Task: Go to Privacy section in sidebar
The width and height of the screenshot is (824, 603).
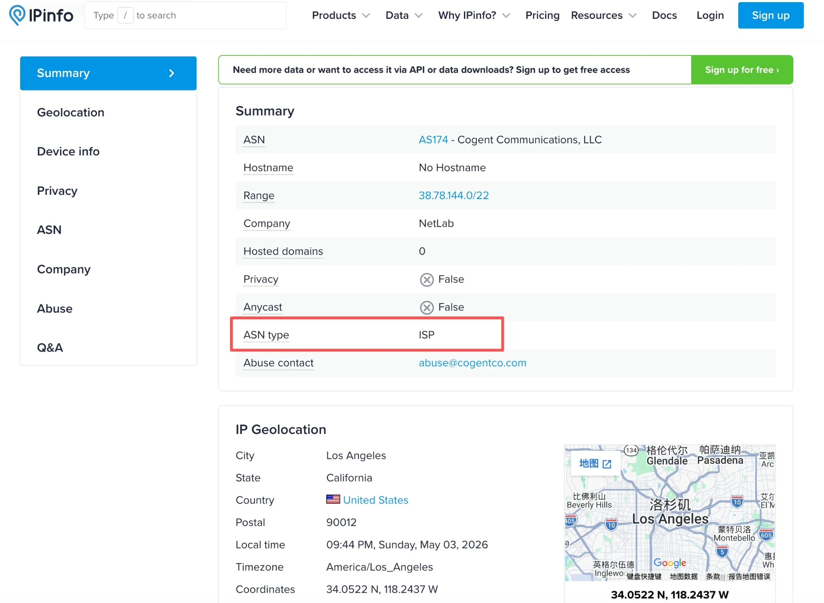Action: [x=57, y=191]
